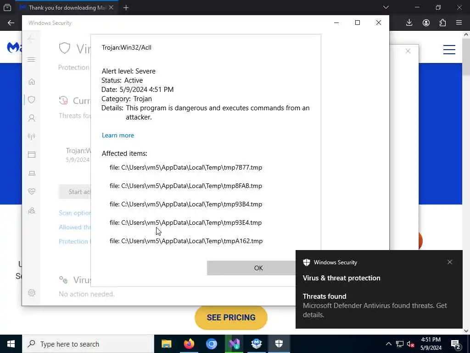Click Allowed threats link
Image resolution: width=470 pixels, height=353 pixels.
[75, 227]
